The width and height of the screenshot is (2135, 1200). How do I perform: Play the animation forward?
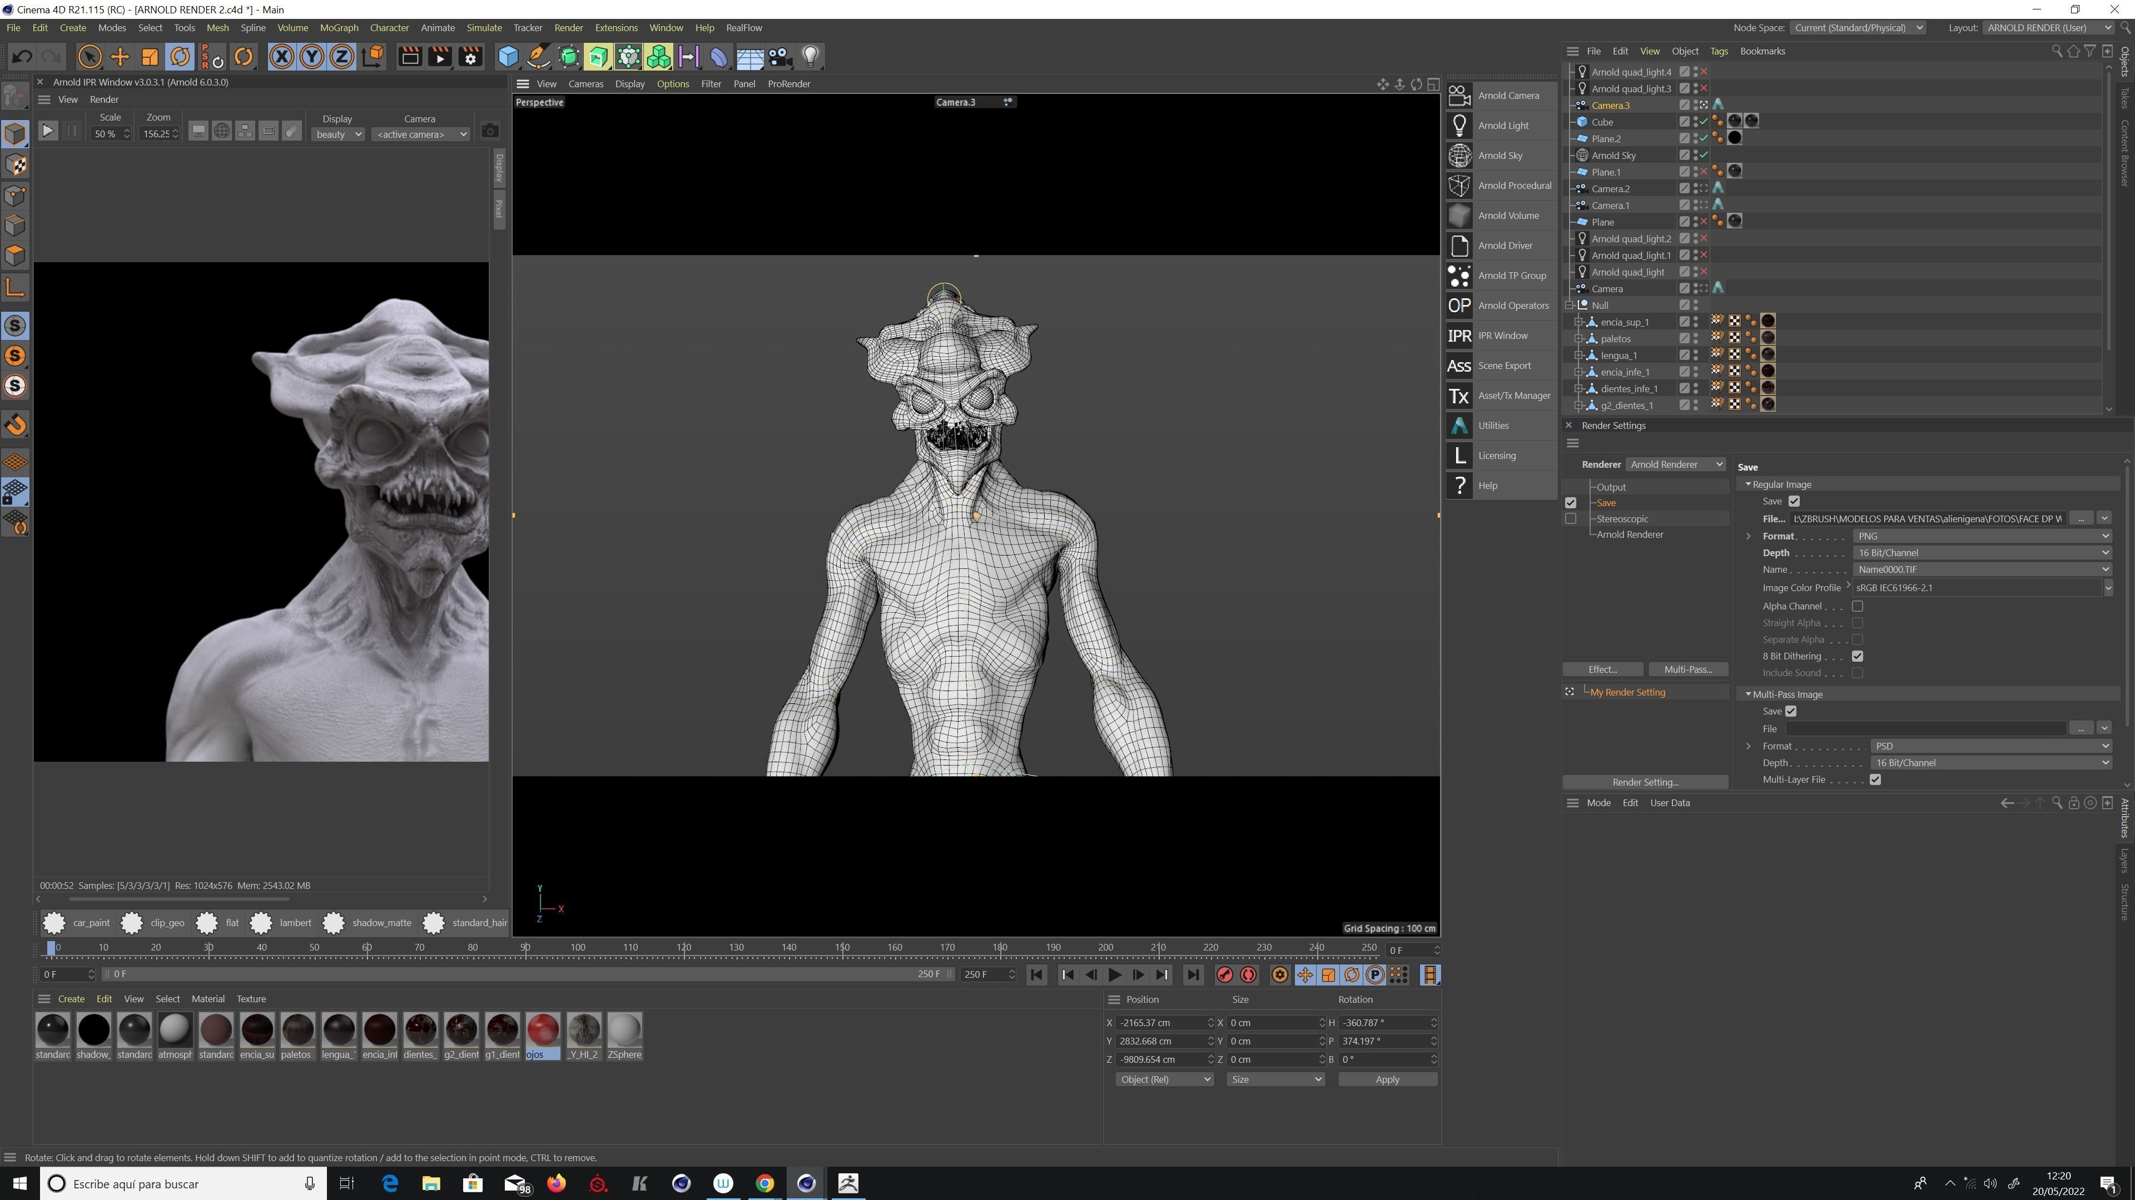point(1115,975)
